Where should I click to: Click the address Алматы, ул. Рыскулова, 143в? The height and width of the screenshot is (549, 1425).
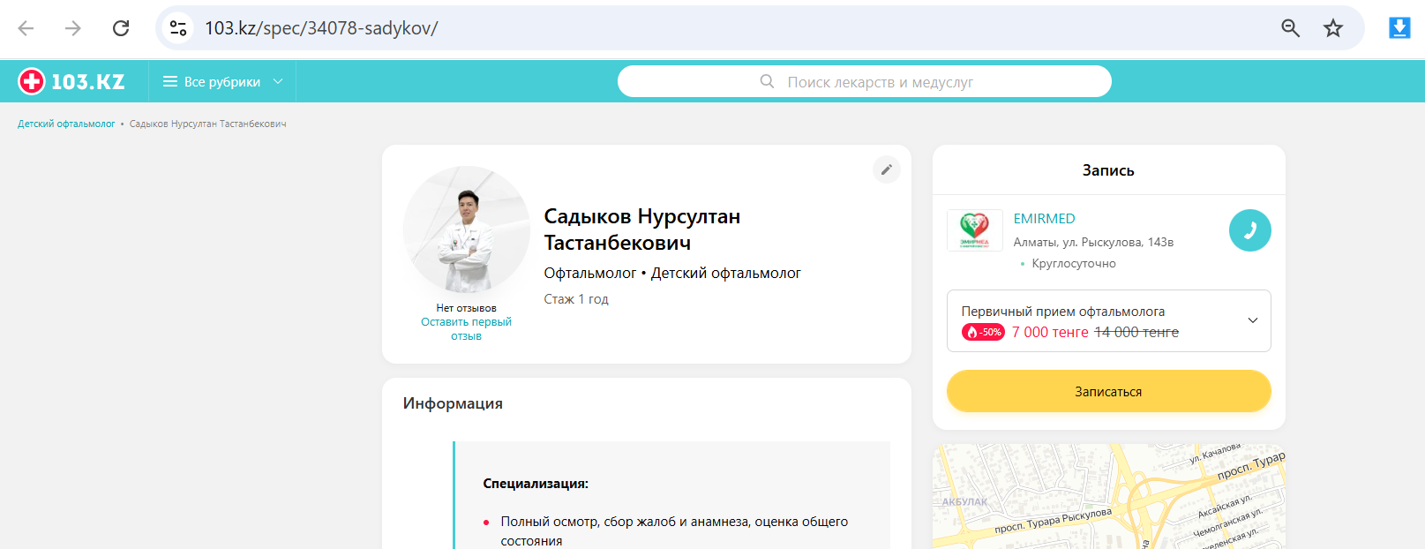1093,242
